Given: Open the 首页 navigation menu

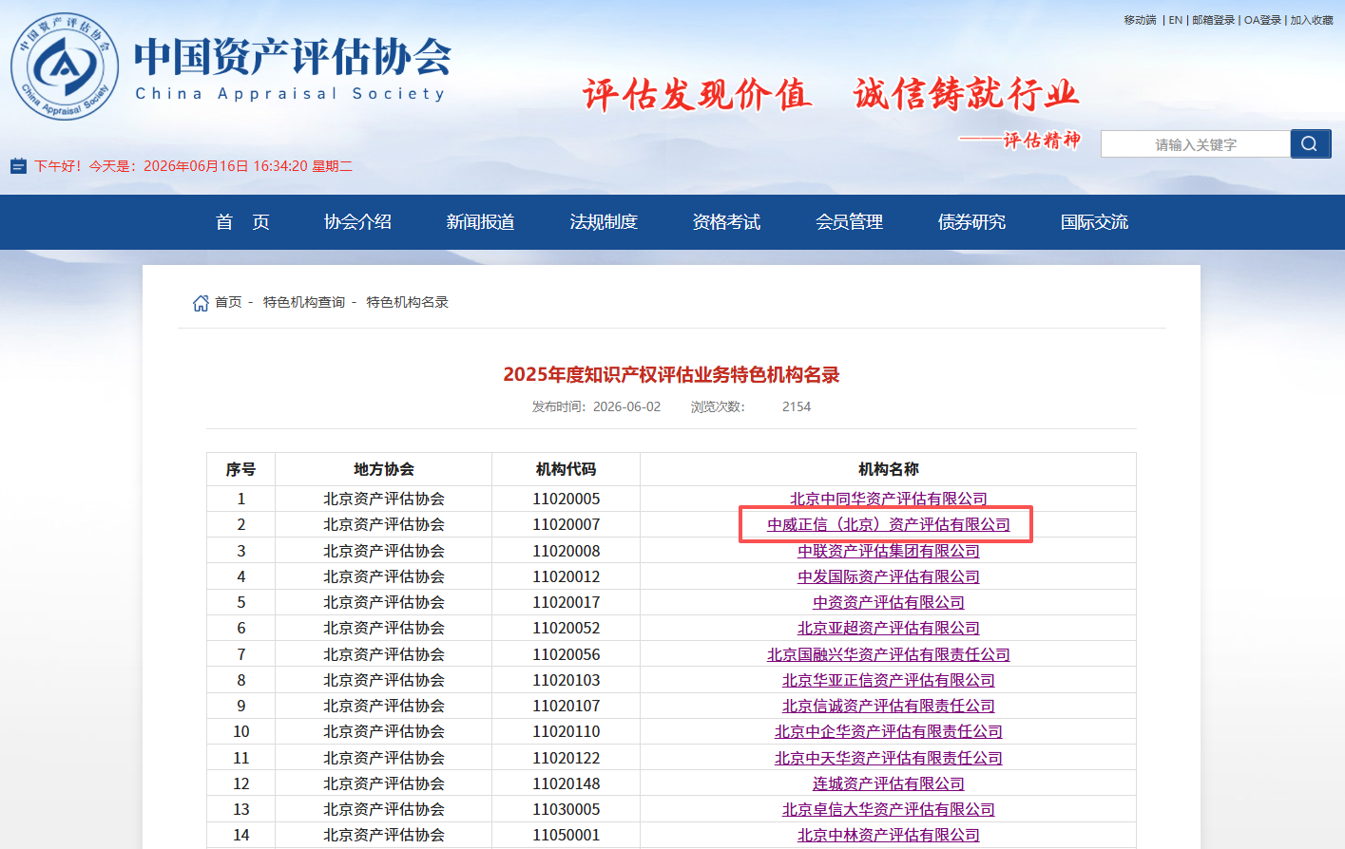Looking at the screenshot, I should [242, 222].
